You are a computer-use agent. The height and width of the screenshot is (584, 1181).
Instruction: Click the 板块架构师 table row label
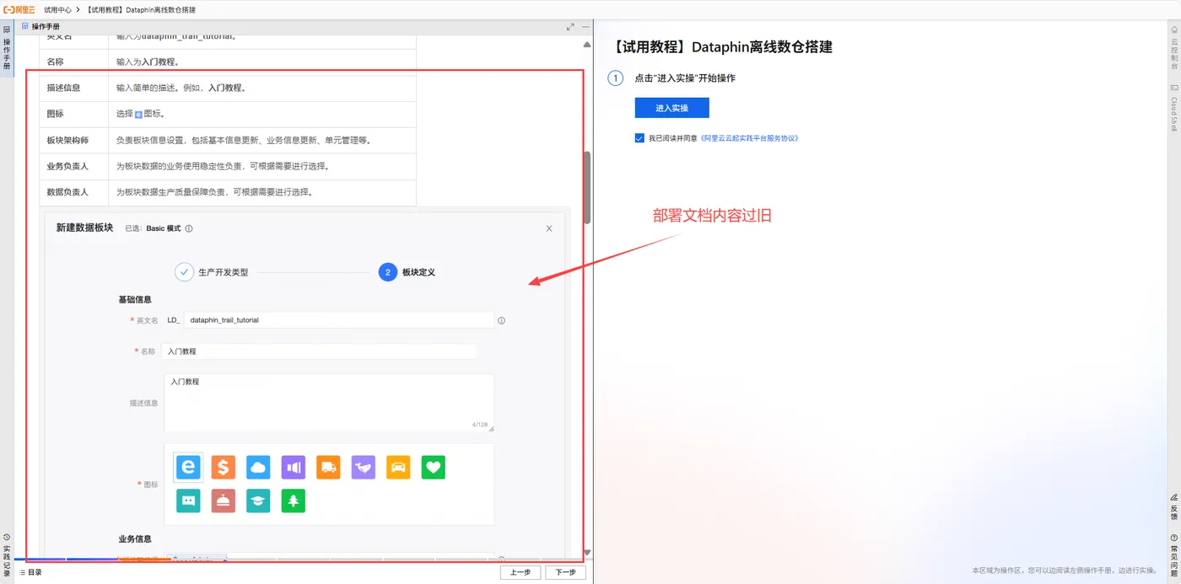tap(67, 140)
